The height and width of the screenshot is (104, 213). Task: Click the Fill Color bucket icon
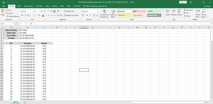pyautogui.click(x=39, y=15)
